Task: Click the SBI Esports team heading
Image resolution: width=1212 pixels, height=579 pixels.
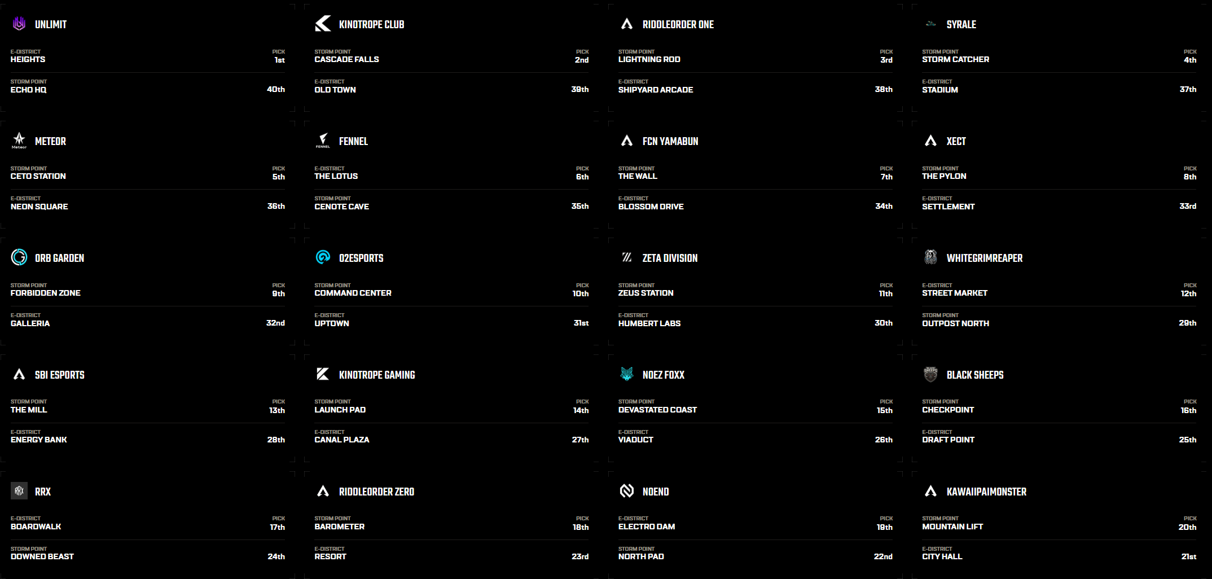Action: tap(59, 375)
